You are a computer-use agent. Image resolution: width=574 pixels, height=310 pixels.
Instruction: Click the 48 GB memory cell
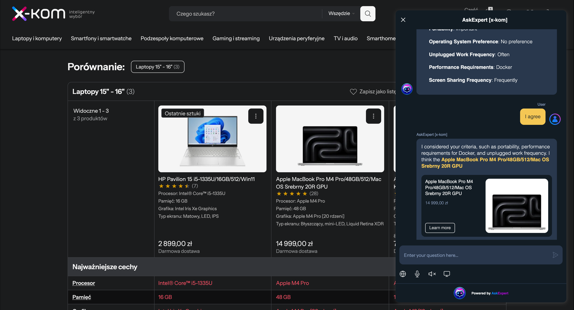(x=330, y=297)
